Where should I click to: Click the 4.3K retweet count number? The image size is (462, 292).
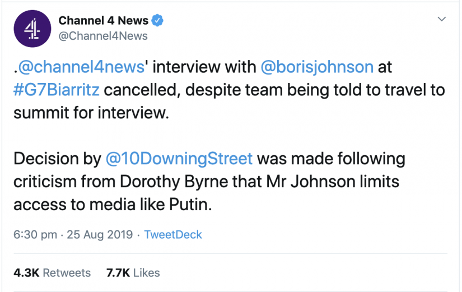26,273
